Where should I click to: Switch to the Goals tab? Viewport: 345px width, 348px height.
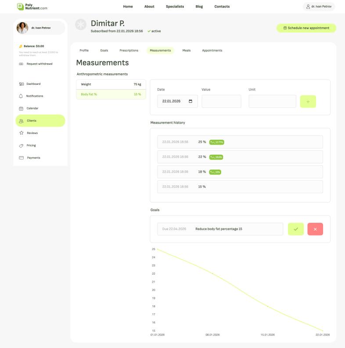click(104, 51)
